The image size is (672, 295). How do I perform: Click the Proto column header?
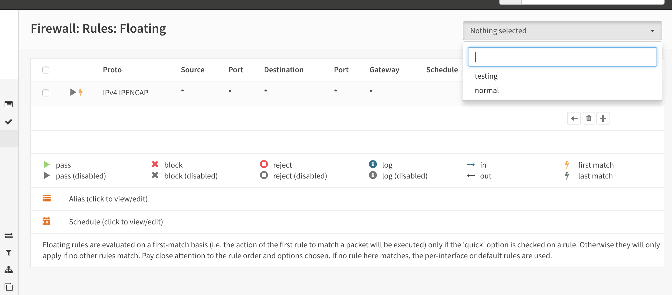pyautogui.click(x=112, y=70)
